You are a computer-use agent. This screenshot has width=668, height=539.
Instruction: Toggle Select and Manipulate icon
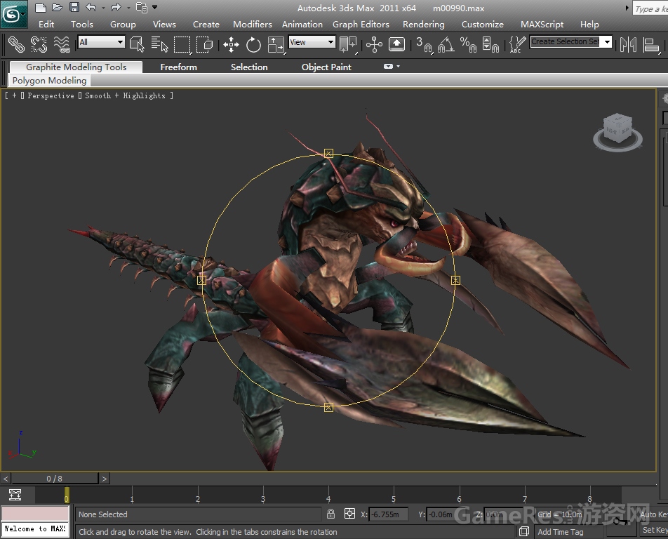[x=374, y=44]
